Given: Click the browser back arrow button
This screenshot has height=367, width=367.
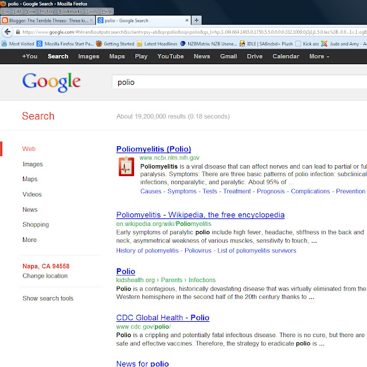Looking at the screenshot, I should (7, 32).
